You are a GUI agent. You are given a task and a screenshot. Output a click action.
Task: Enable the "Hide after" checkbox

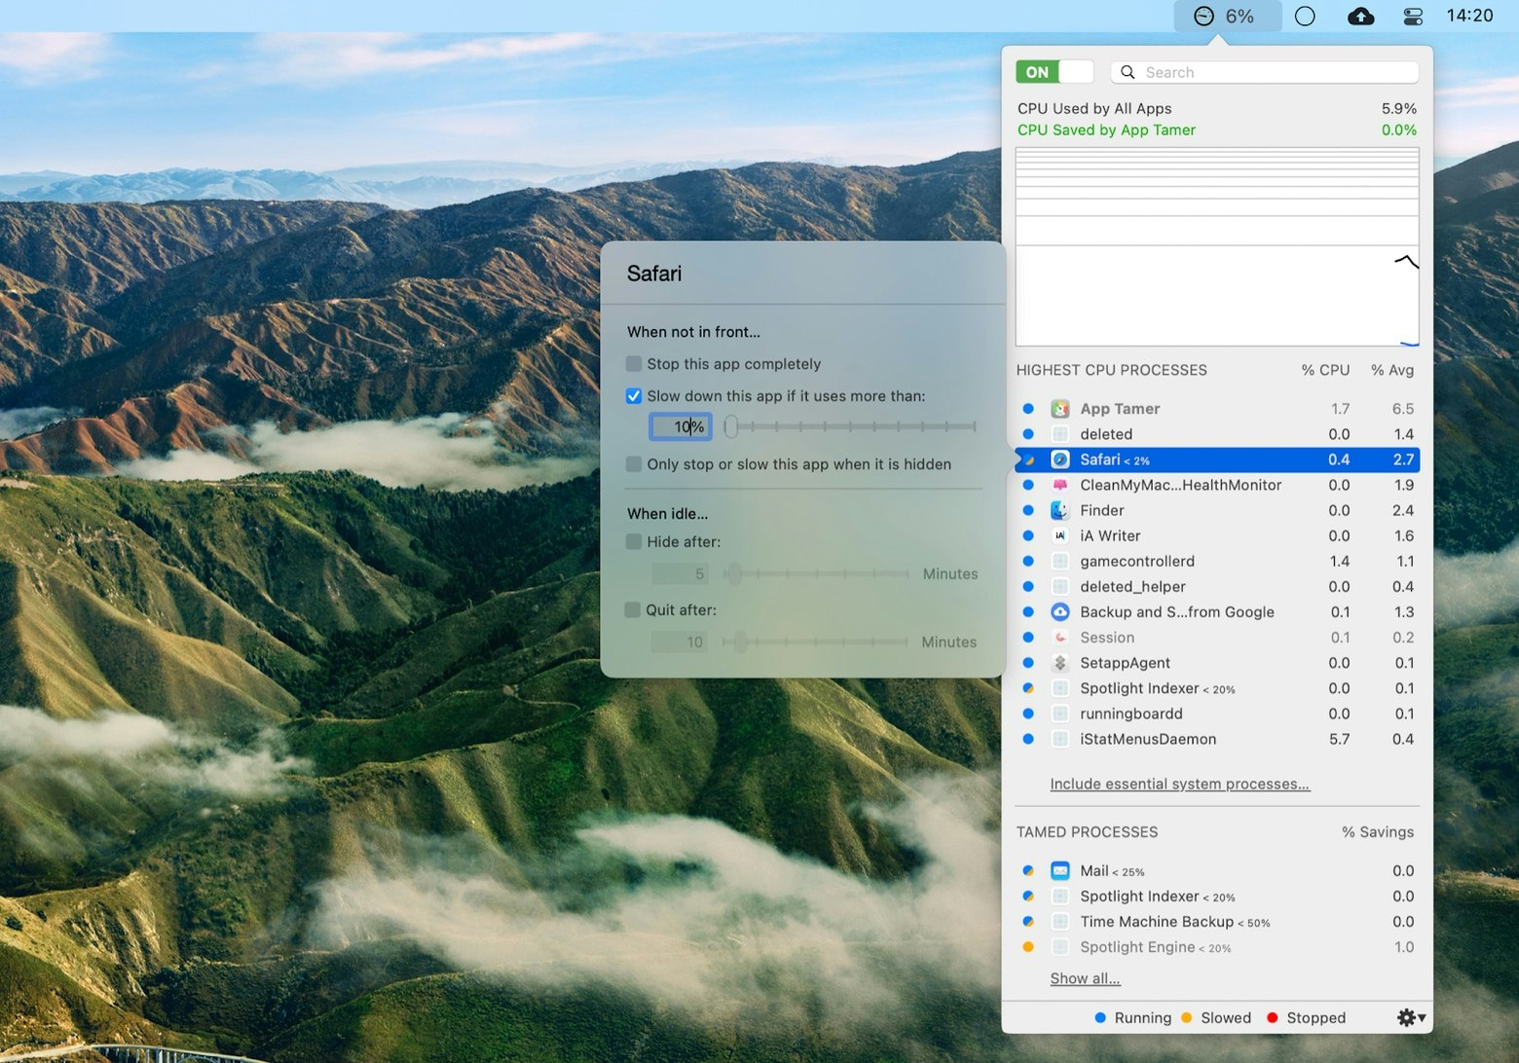coord(634,542)
